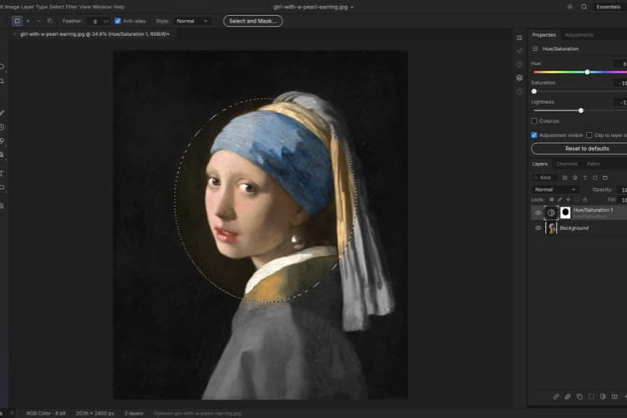Switch to the Channels tab
Screen dimensions: 627x418
(567, 164)
